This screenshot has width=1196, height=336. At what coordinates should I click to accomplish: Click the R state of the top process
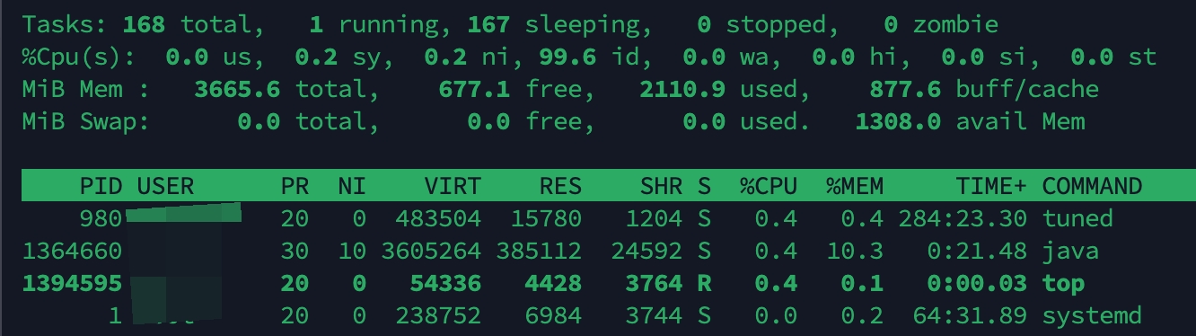click(x=704, y=284)
